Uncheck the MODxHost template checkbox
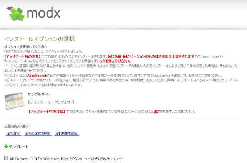 [x=6, y=158]
